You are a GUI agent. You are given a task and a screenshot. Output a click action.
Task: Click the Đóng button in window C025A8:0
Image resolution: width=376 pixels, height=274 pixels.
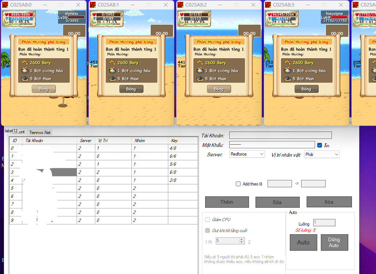point(43,89)
